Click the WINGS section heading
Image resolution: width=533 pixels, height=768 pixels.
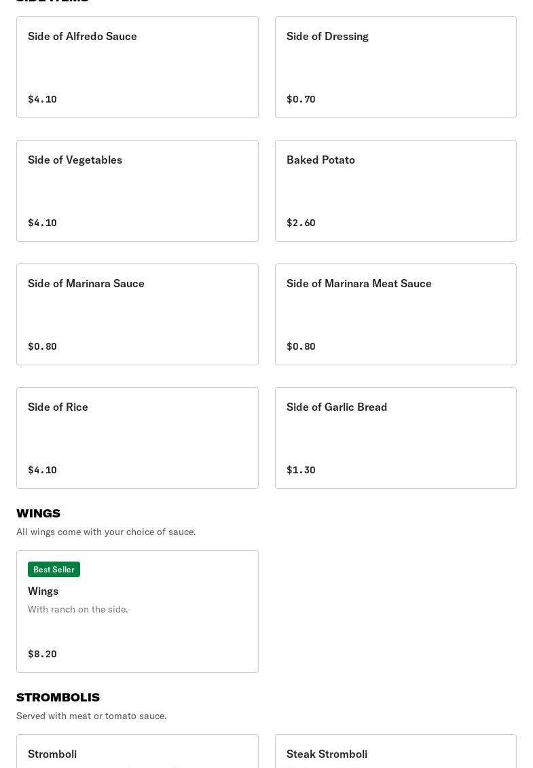(39, 513)
